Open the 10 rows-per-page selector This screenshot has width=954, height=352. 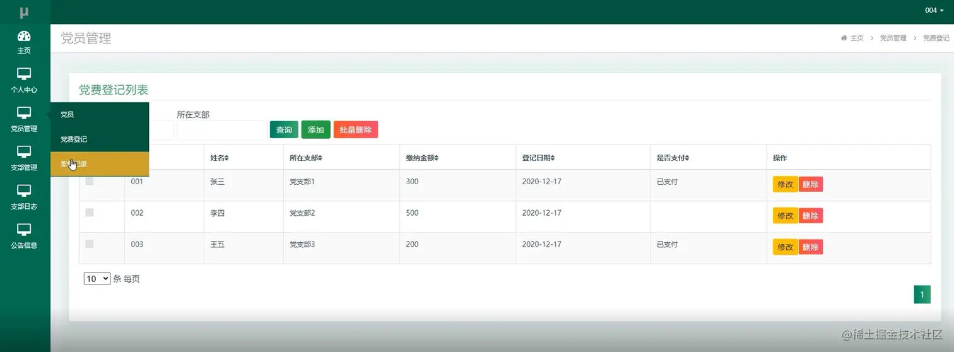pos(97,279)
